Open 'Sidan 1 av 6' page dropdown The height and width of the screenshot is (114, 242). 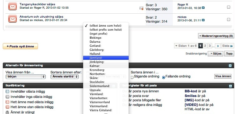pyautogui.click(x=186, y=46)
